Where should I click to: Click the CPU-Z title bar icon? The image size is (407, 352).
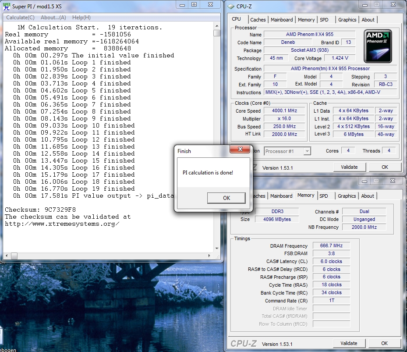(x=231, y=7)
